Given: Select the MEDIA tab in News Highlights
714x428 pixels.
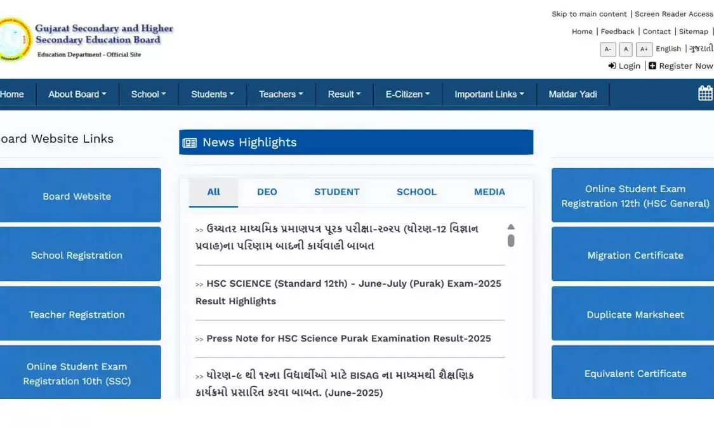Looking at the screenshot, I should [489, 191].
